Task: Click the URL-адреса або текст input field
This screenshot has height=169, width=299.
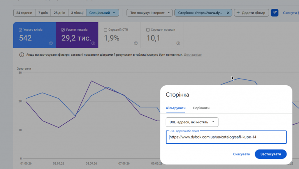Action: 226,137
